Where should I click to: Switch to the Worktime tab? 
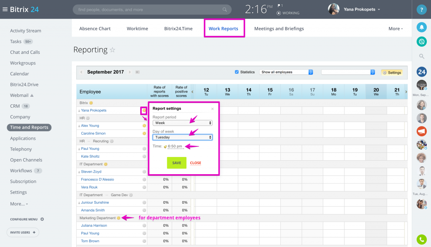point(138,29)
